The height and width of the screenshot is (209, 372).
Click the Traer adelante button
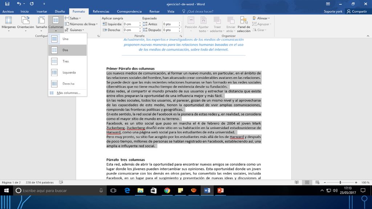pyautogui.click(x=217, y=24)
